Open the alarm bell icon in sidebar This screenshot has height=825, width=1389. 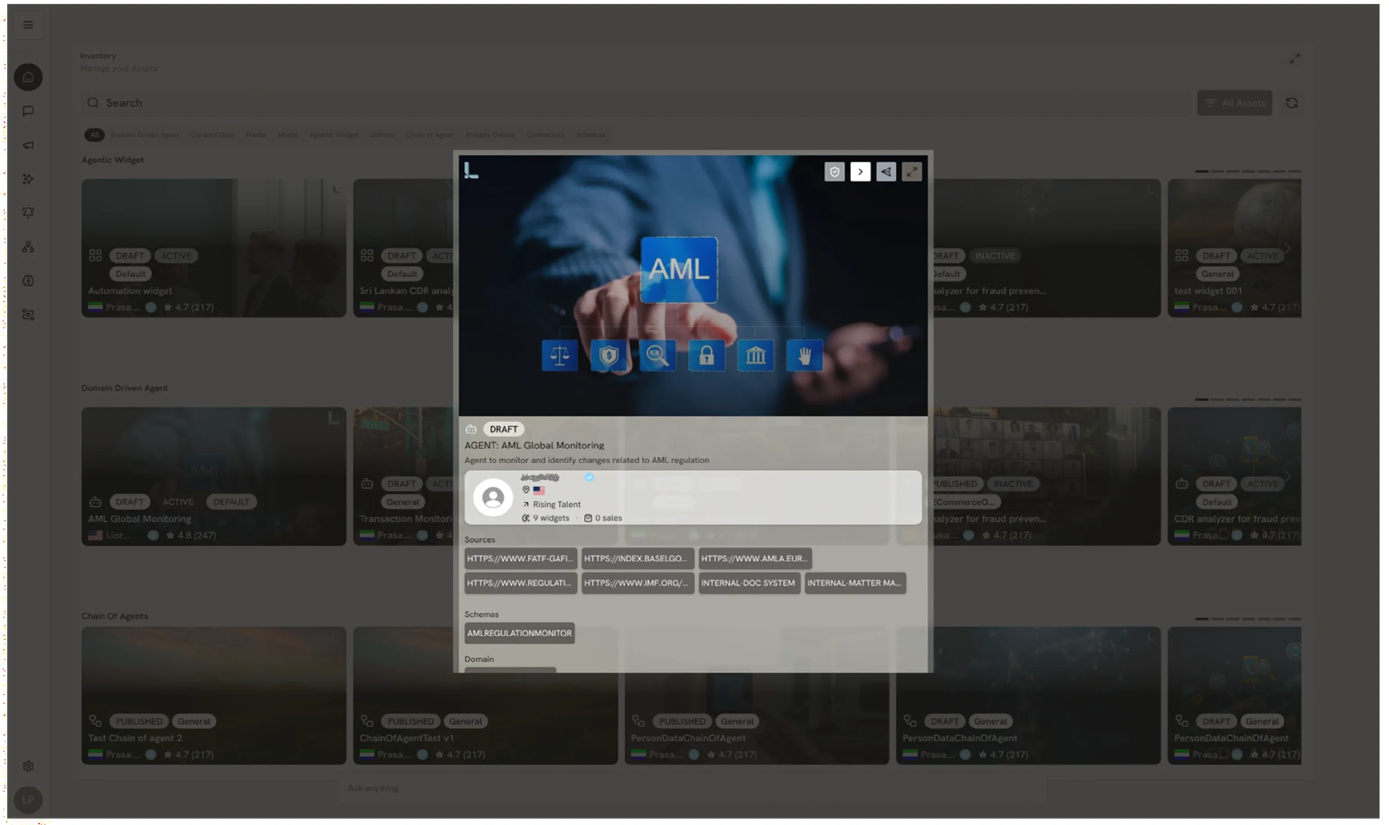coord(28,213)
